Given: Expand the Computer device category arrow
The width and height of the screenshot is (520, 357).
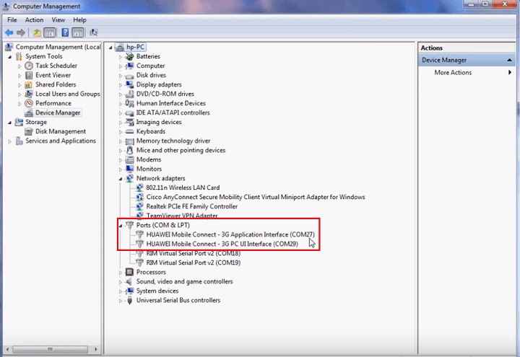Looking at the screenshot, I should (121, 66).
